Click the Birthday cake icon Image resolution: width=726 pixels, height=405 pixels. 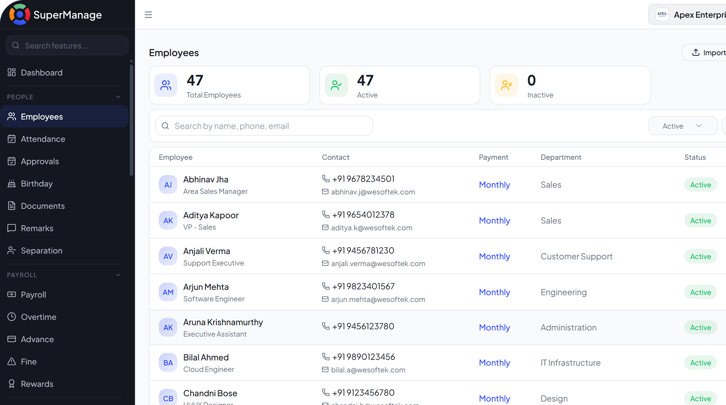tap(12, 183)
